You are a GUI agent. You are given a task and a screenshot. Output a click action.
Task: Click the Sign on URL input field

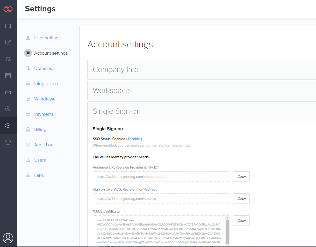pyautogui.click(x=161, y=199)
